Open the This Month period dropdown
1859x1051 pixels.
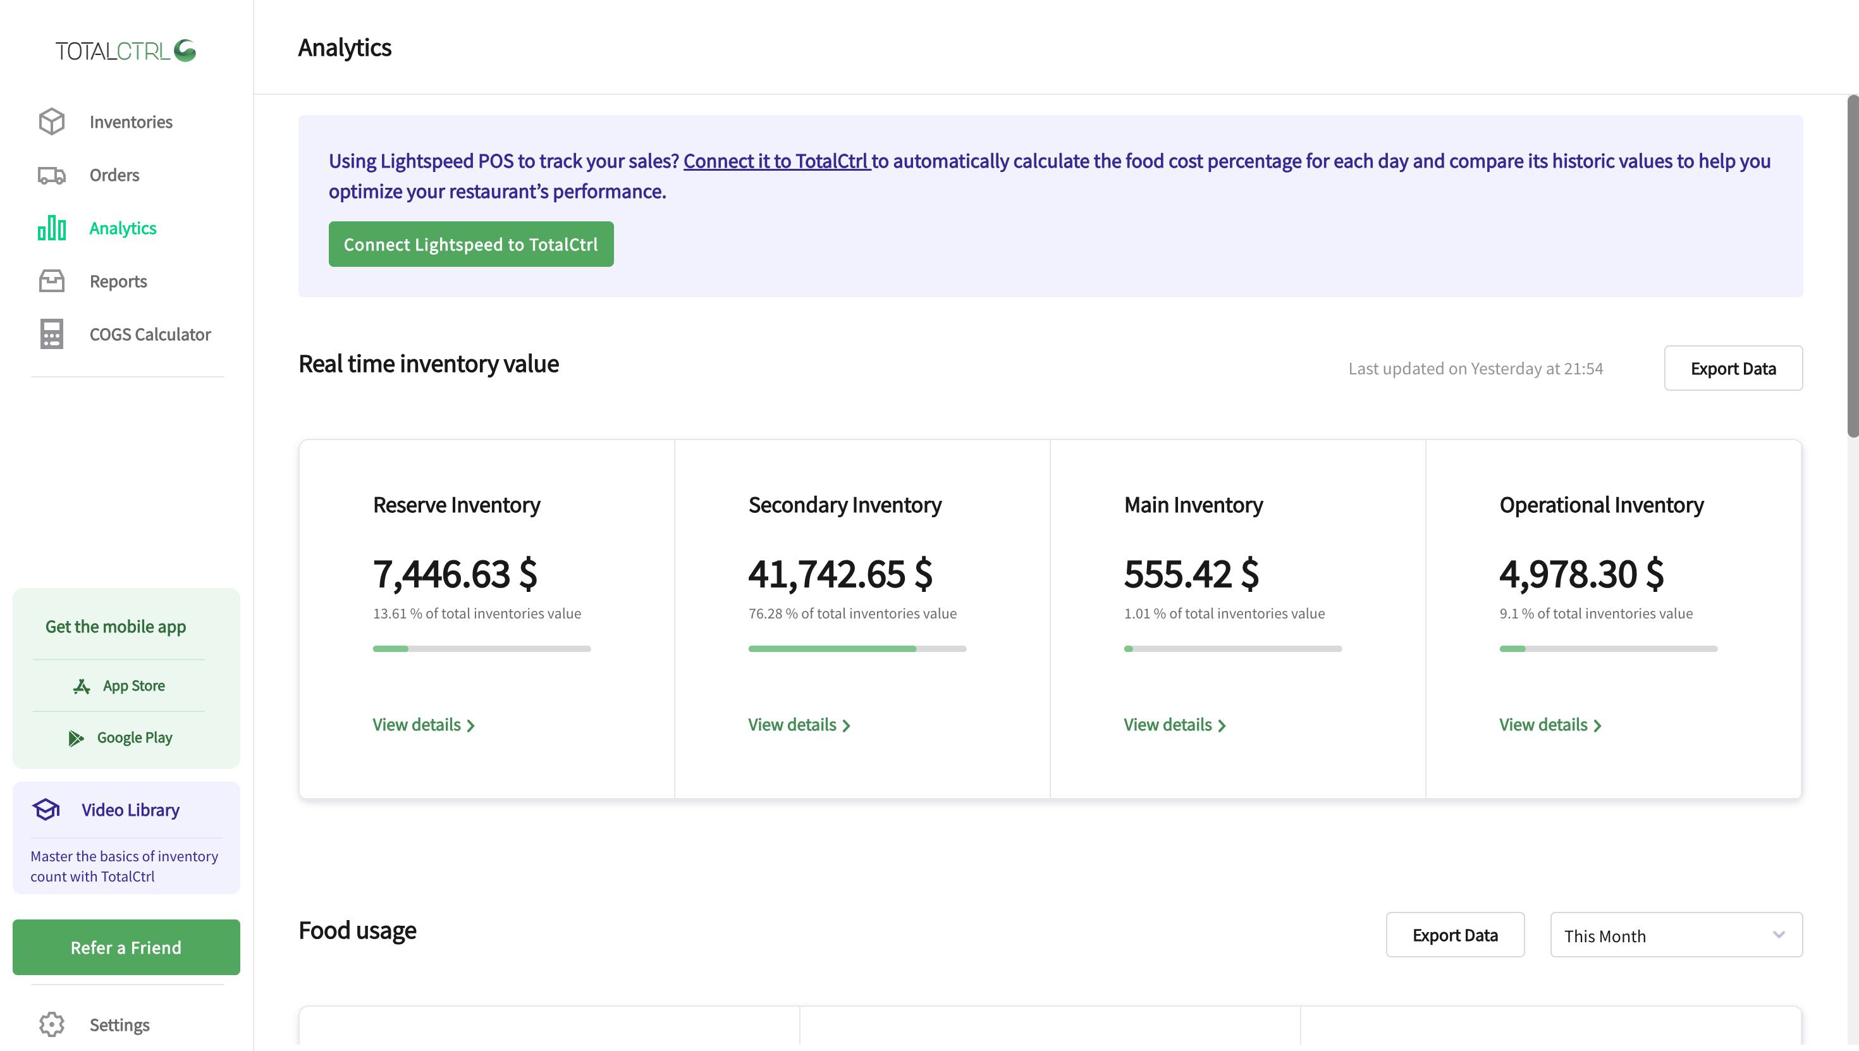[x=1676, y=935]
